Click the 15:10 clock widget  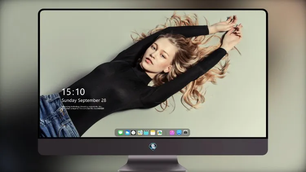(x=73, y=92)
